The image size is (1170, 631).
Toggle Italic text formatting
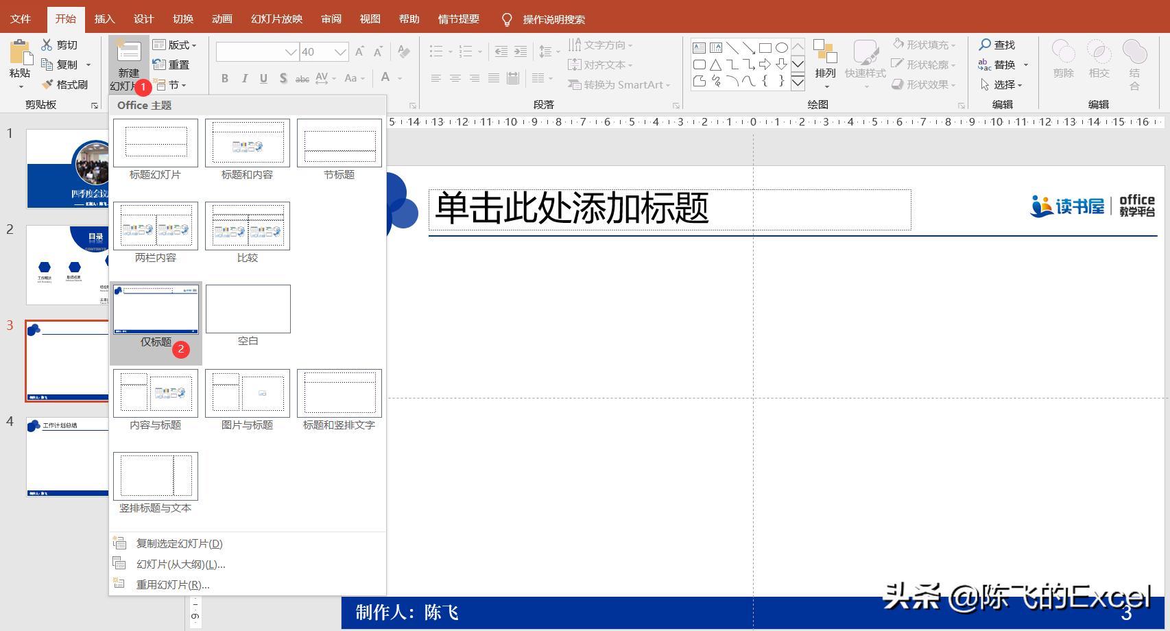244,78
